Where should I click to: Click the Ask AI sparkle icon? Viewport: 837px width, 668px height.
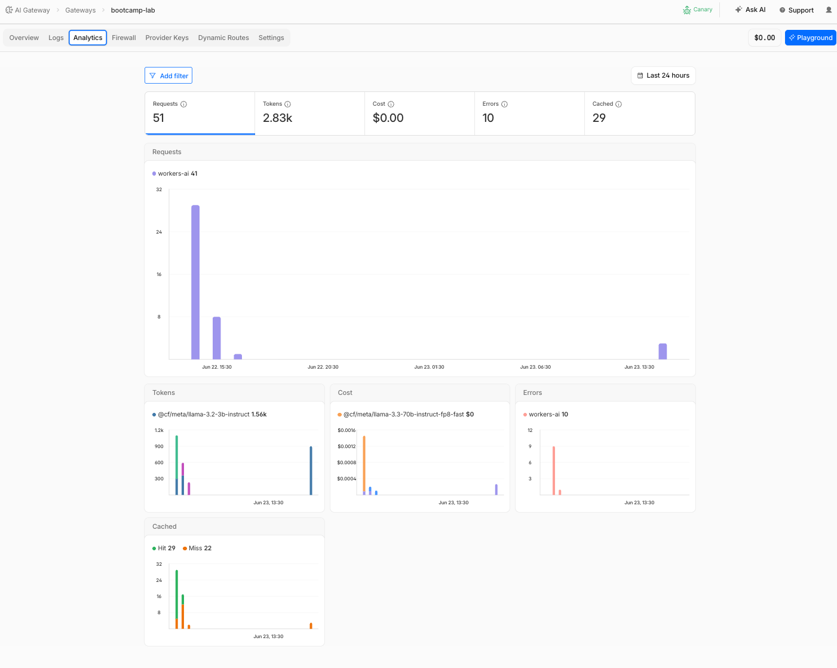pos(738,10)
